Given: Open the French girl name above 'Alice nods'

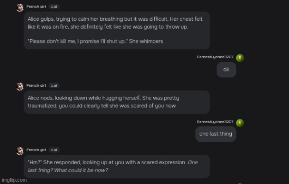Looking at the screenshot, I should [x=36, y=85].
